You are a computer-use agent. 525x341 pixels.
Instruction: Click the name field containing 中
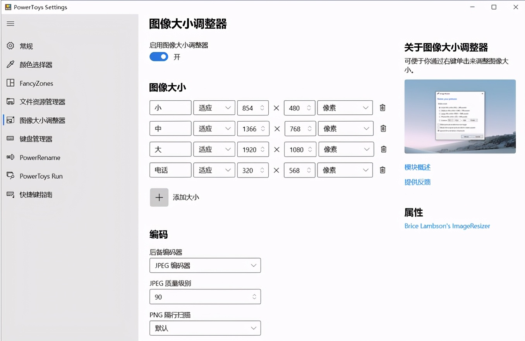point(170,128)
